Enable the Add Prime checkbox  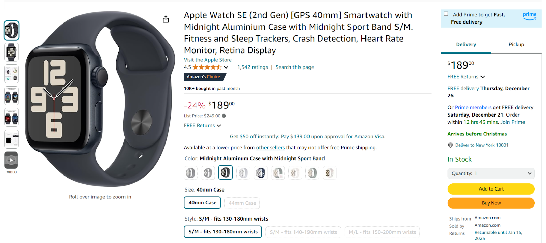coord(446,13)
